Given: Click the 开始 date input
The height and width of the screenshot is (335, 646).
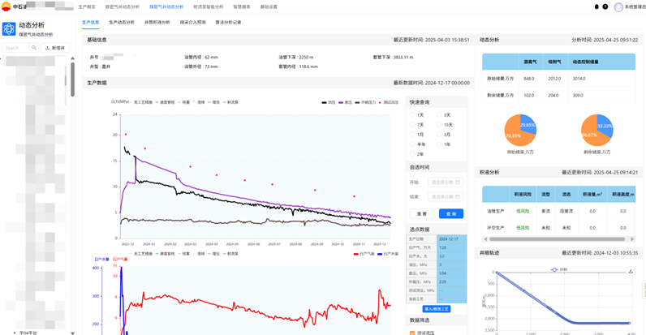Looking at the screenshot, I should click(446, 182).
